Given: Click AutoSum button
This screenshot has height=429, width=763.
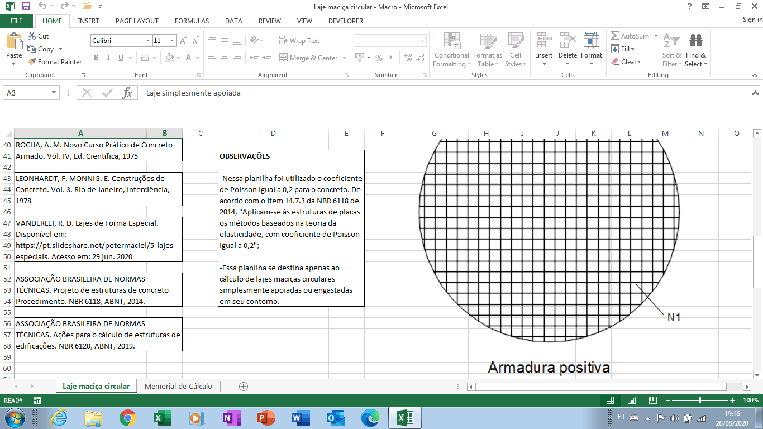Looking at the screenshot, I should pos(630,36).
